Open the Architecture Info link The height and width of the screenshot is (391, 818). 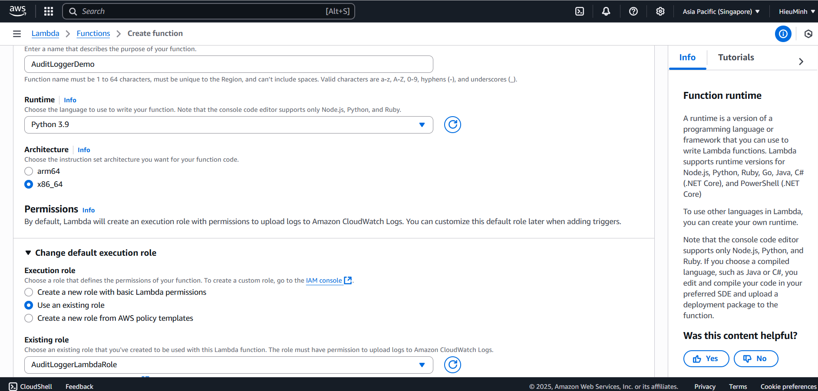(x=84, y=150)
